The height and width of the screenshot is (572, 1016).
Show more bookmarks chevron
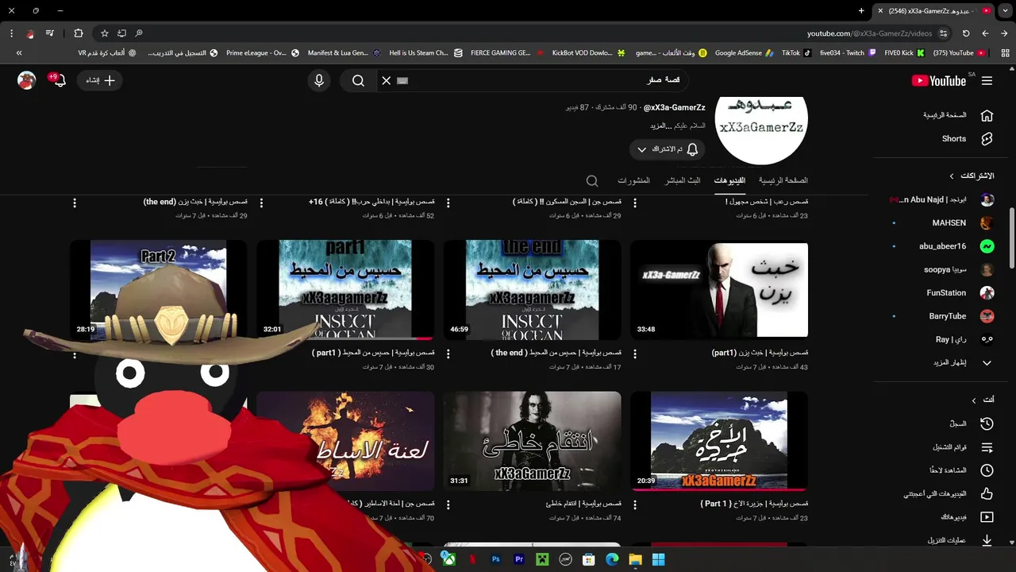pyautogui.click(x=20, y=53)
